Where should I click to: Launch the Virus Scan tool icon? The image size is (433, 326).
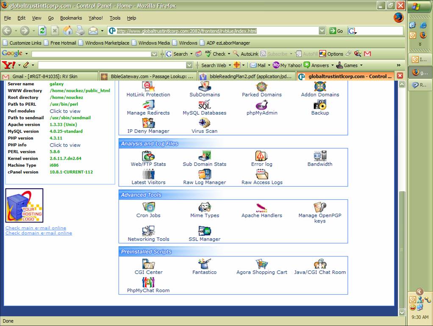204,123
